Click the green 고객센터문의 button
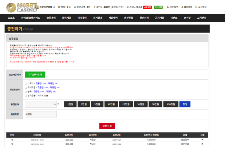This screenshot has width=225, height=147. point(35,74)
